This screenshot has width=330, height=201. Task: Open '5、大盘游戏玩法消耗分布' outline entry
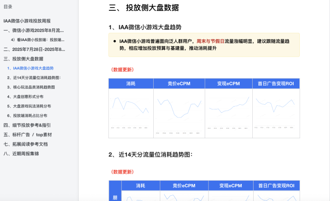[29, 106]
